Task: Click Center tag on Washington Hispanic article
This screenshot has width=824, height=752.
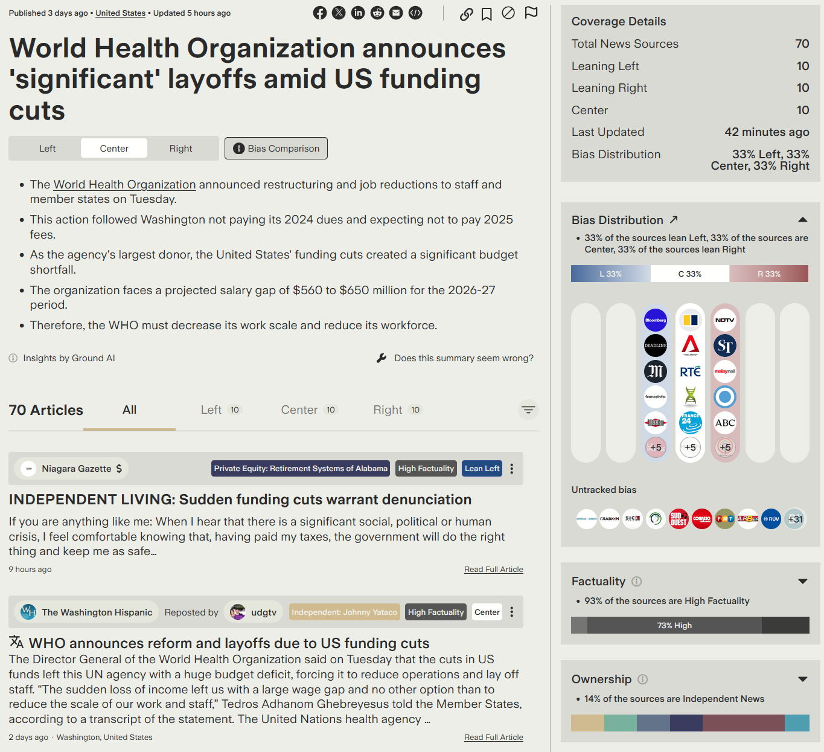Action: tap(487, 612)
